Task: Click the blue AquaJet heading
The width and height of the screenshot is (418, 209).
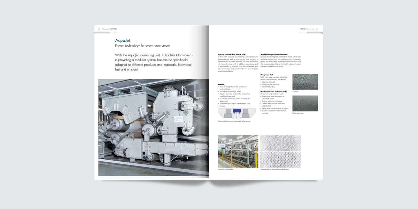Action: pyautogui.click(x=123, y=40)
